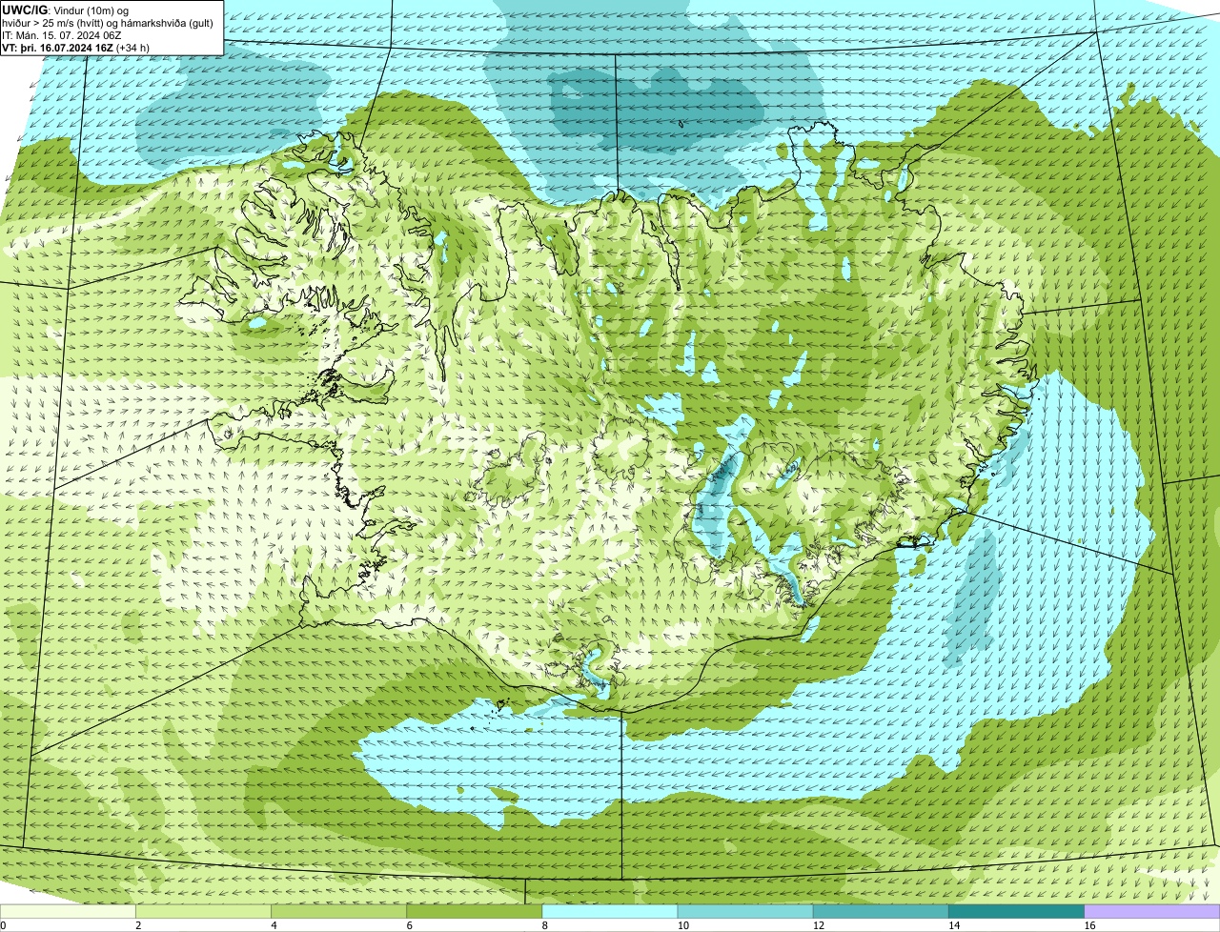Click the 14–16 m/s dark teal swatch
The image size is (1220, 932).
(x=1016, y=911)
